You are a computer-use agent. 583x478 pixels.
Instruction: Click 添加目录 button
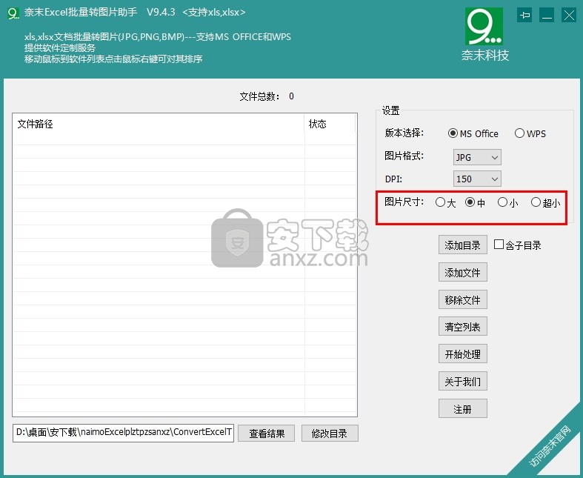tap(462, 245)
